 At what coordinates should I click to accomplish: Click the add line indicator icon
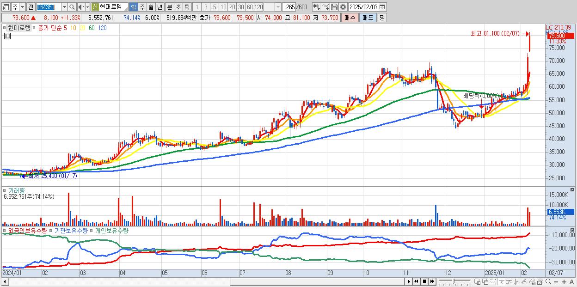click(x=325, y=7)
